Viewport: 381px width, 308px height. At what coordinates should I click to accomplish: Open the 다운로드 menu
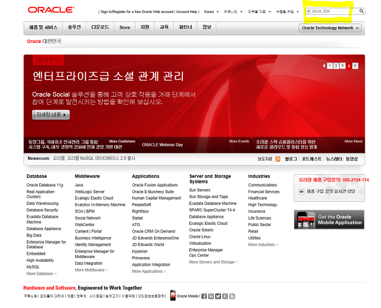[x=100, y=28]
